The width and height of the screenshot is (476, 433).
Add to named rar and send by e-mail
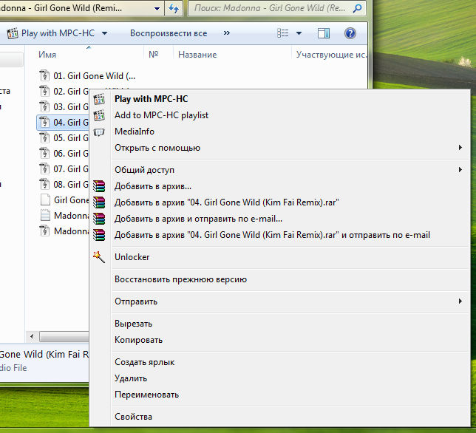pos(272,235)
